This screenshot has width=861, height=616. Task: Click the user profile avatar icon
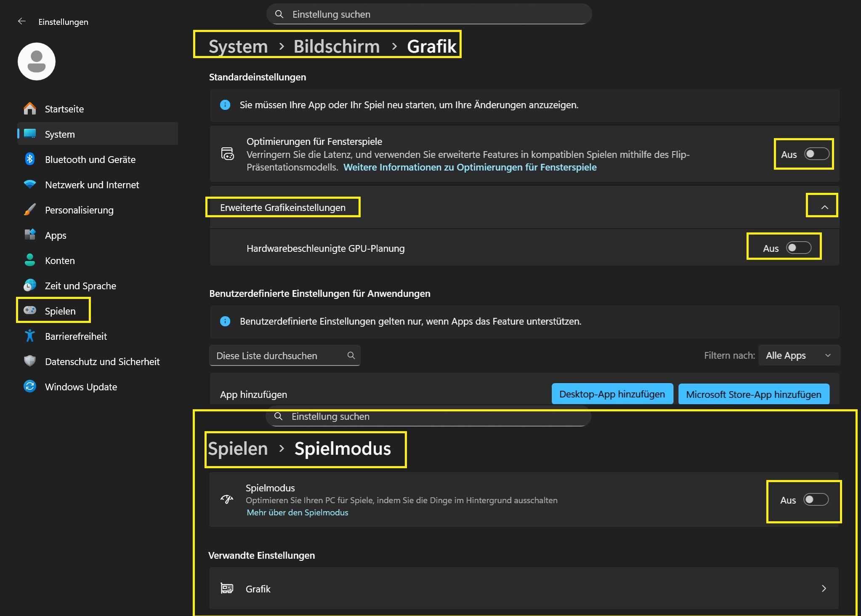coord(37,61)
